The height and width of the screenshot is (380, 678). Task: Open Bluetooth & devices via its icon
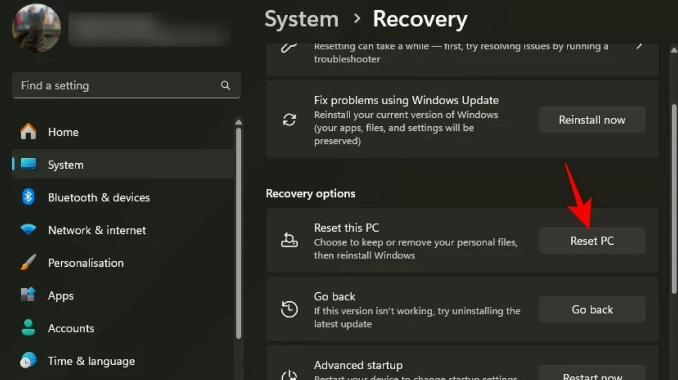[x=28, y=197]
